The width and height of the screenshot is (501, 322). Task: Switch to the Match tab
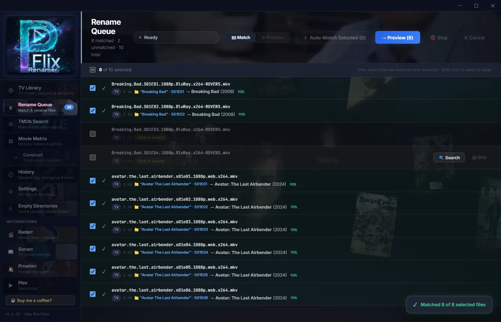pos(241,38)
